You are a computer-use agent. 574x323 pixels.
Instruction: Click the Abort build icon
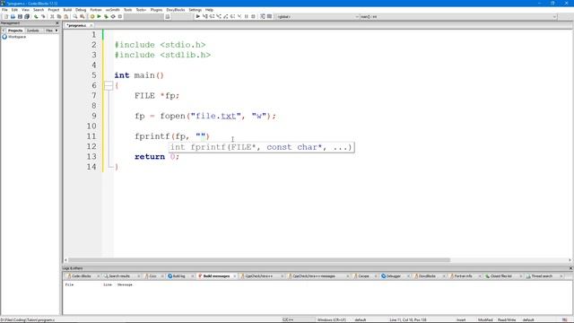tap(119, 16)
